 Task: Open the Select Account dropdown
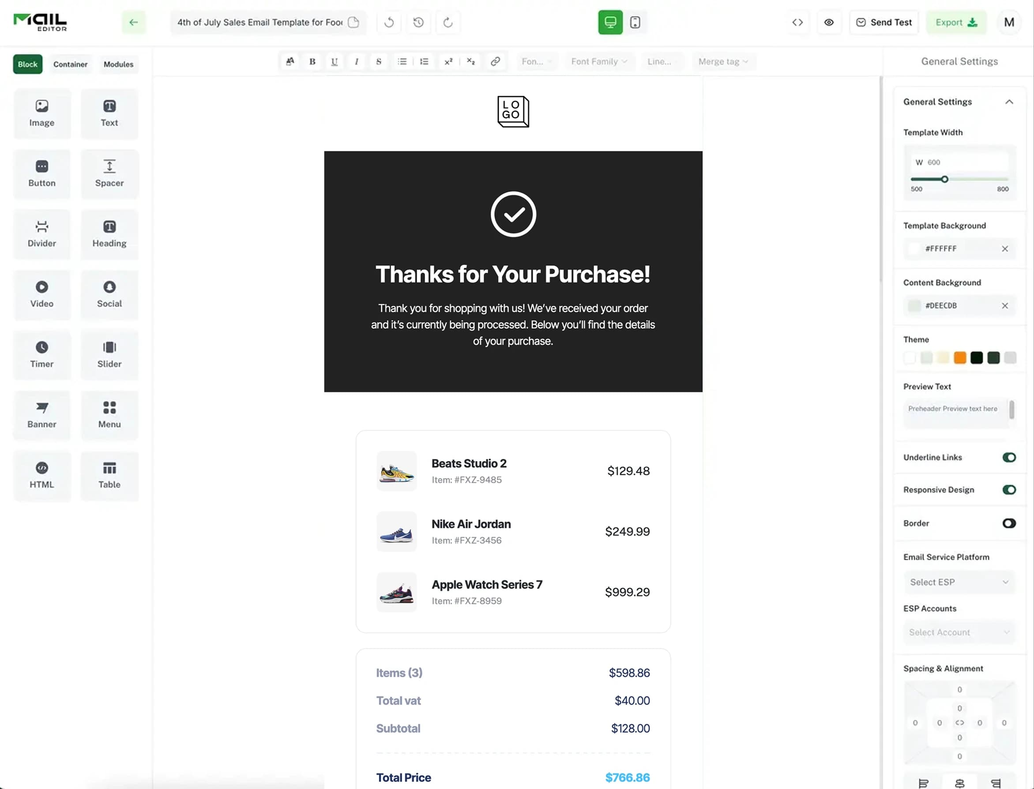[959, 633]
